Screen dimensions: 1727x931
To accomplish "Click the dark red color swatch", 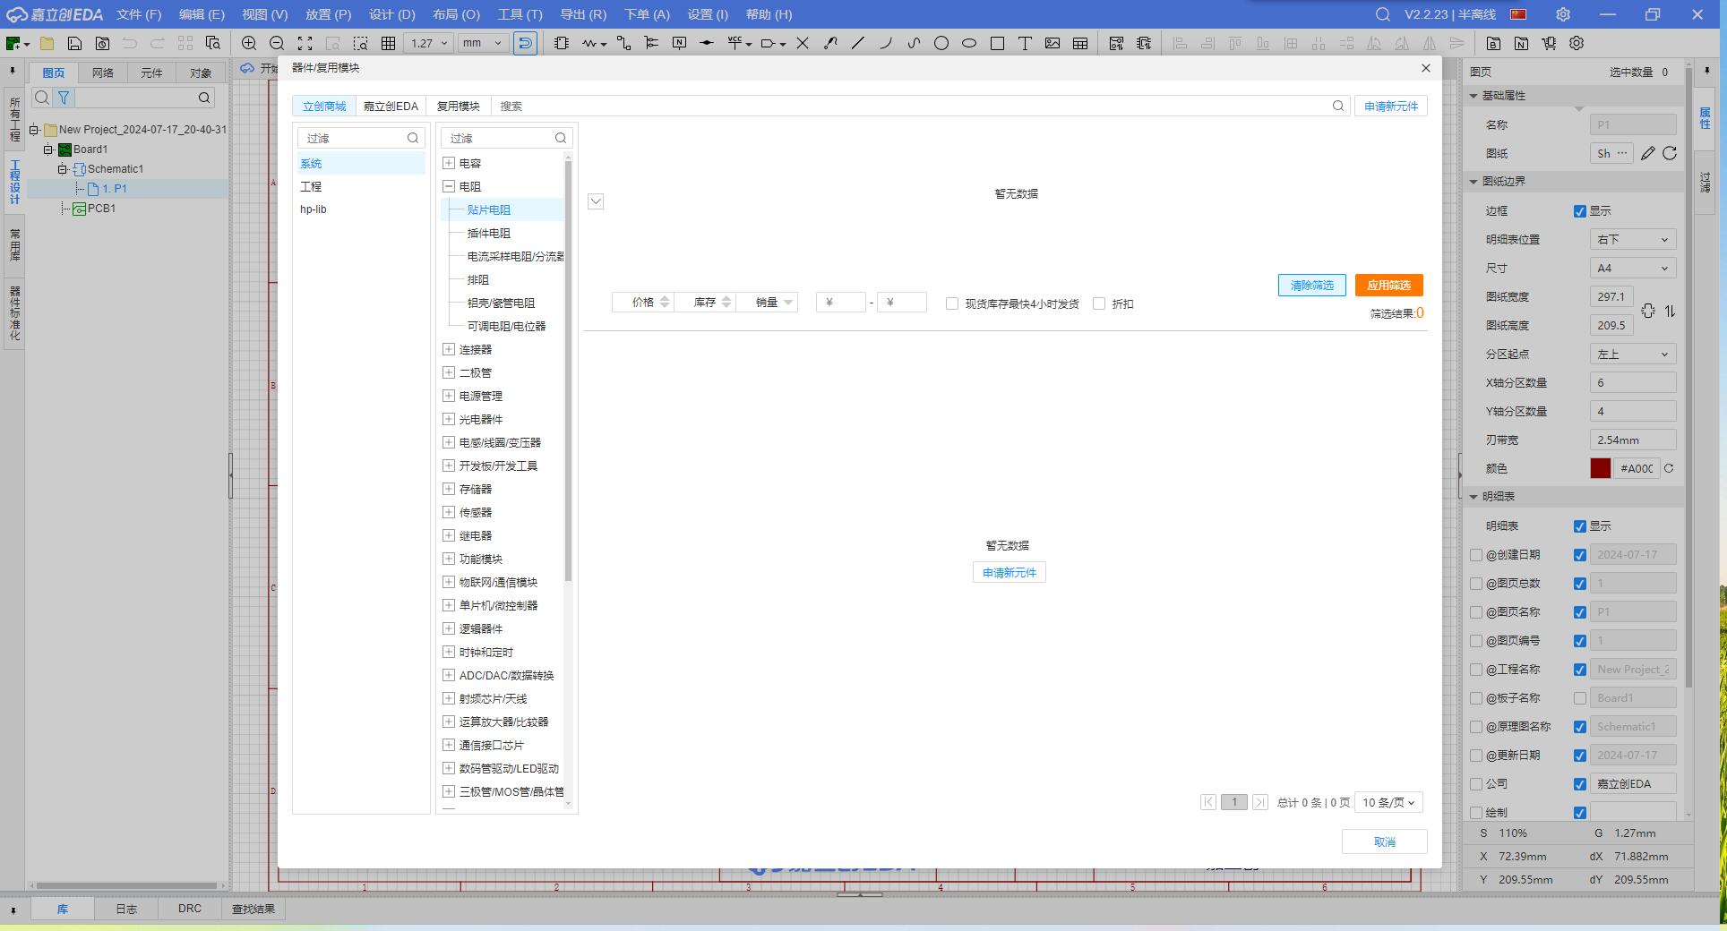I will coord(1600,468).
